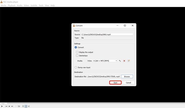The width and height of the screenshot is (185, 108).
Task: Click the Source path field
Action: click(x=107, y=34)
